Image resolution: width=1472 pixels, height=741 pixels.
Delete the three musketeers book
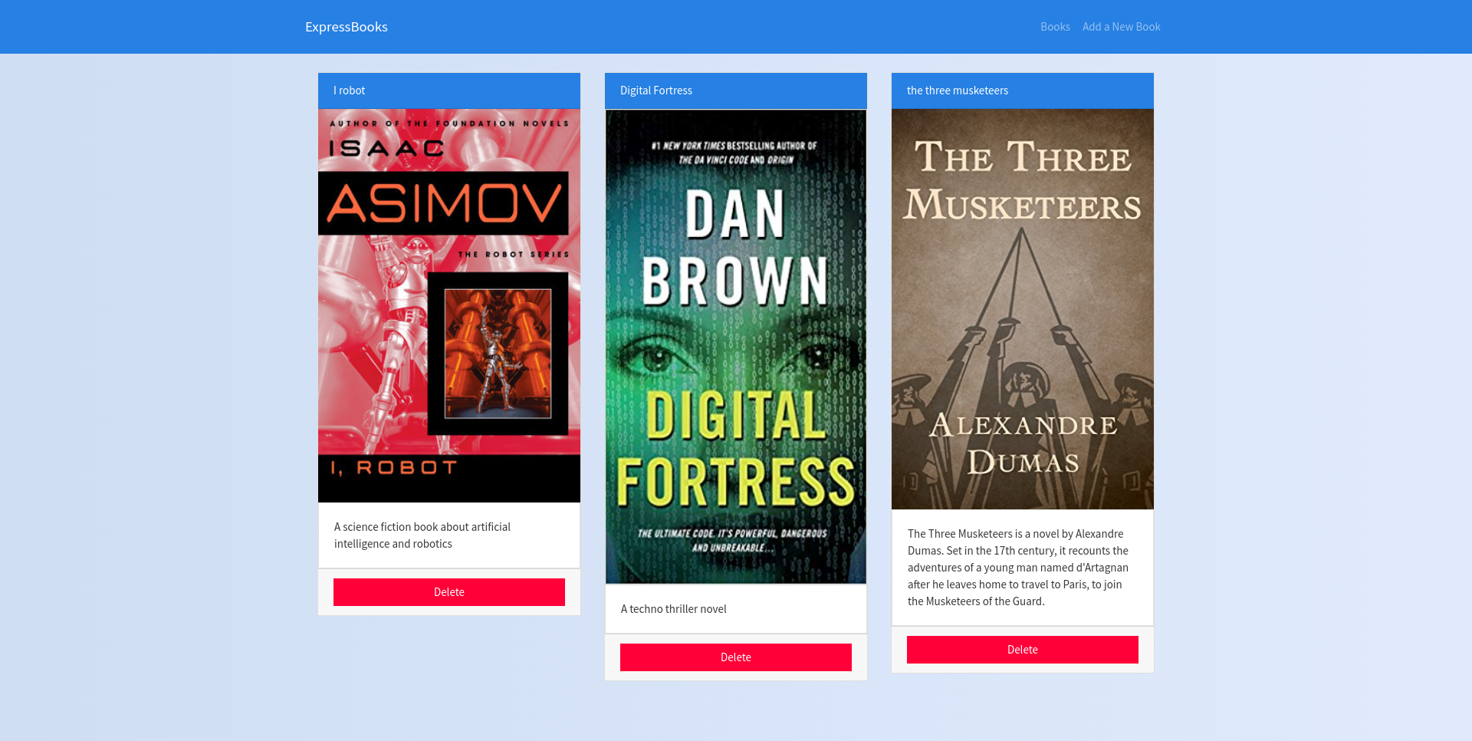[x=1023, y=650]
